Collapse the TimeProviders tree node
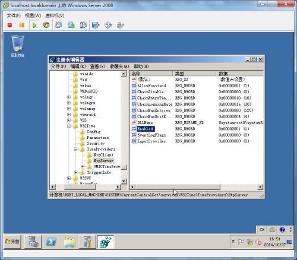The image size is (297, 260). [x=75, y=149]
